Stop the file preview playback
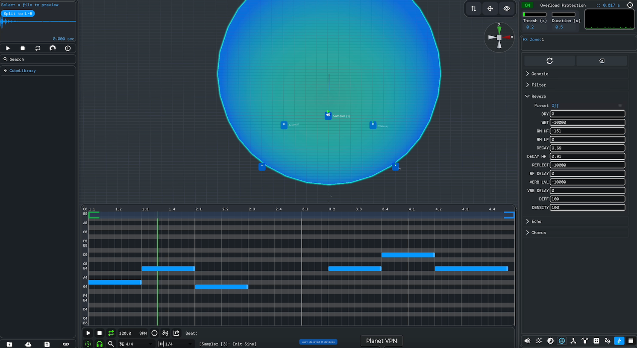The height and width of the screenshot is (348, 637). coord(23,48)
